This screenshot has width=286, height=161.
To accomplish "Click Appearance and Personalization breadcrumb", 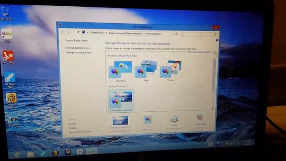I will [x=125, y=33].
